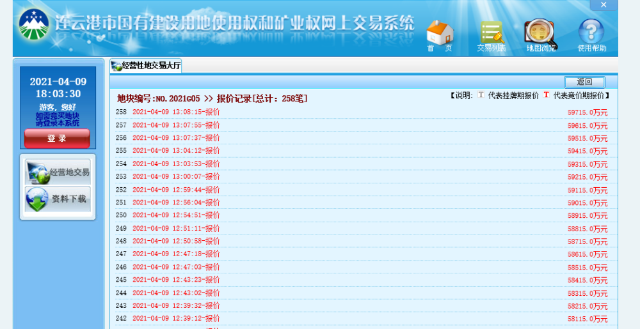Click the red T 竞价期报价 legend icon
The image size is (640, 329).
[x=546, y=95]
